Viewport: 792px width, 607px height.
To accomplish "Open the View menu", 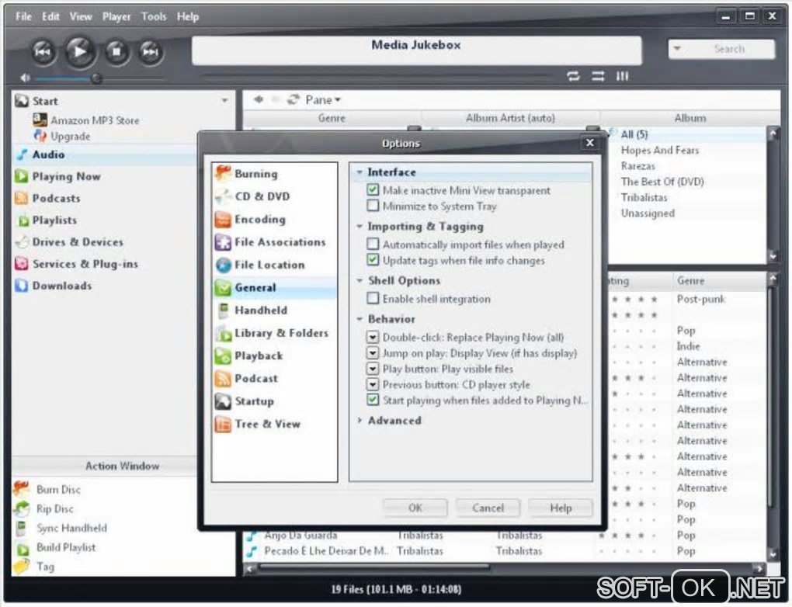I will point(81,16).
